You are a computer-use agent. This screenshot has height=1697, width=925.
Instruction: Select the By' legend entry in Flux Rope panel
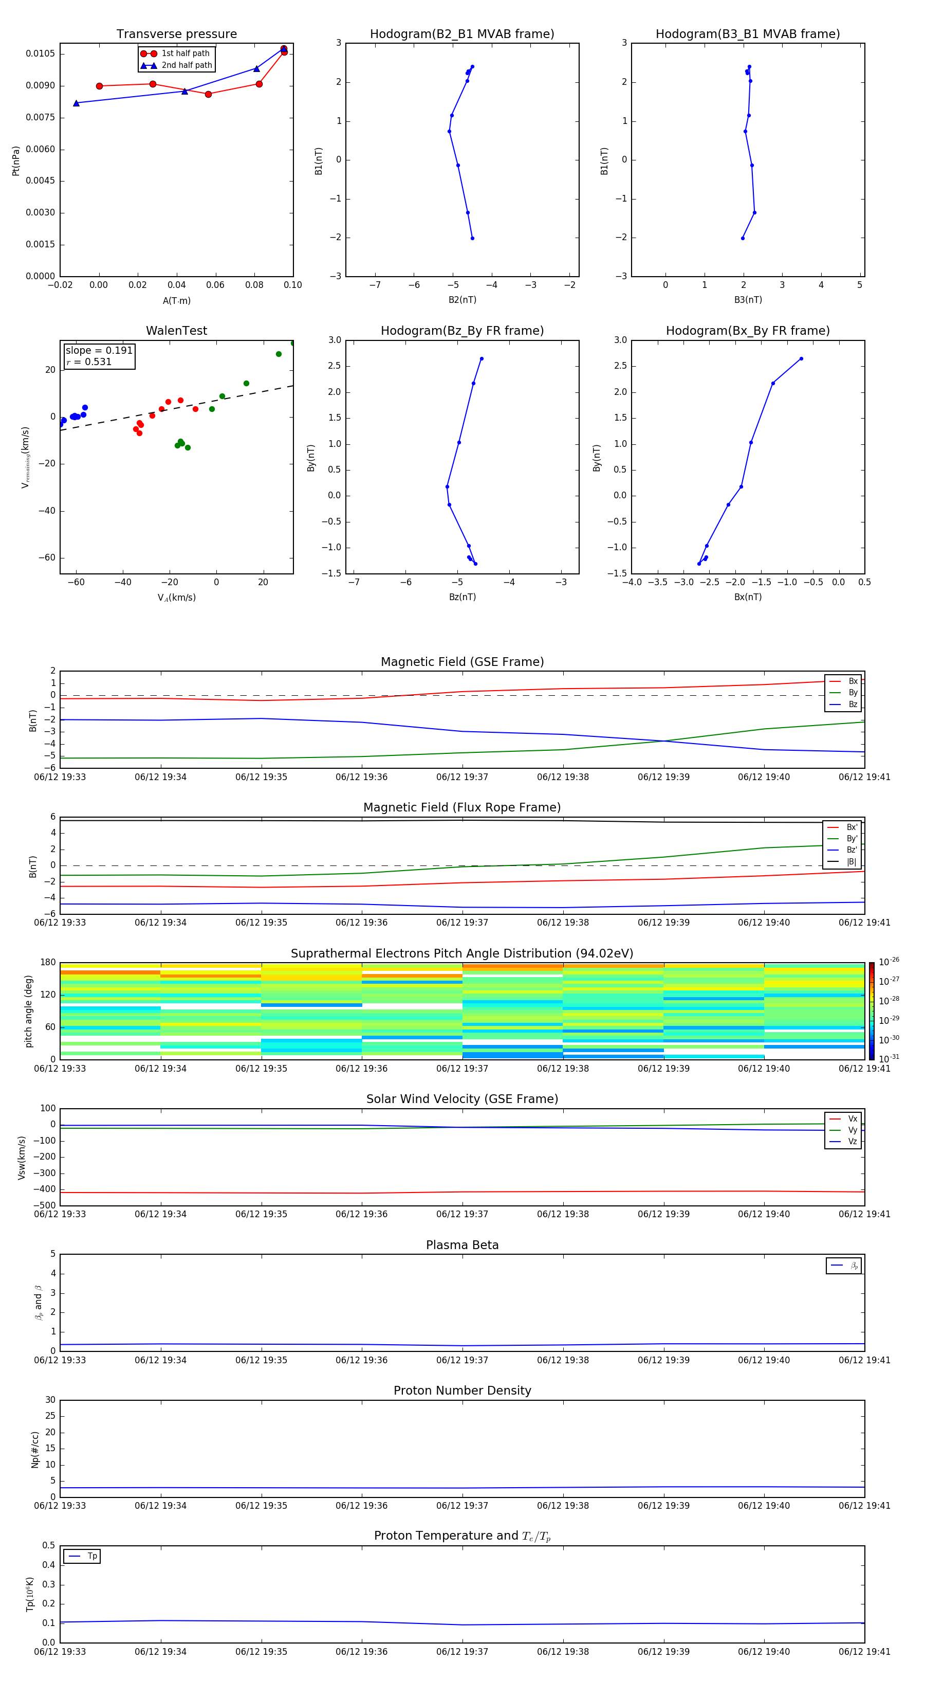(843, 839)
